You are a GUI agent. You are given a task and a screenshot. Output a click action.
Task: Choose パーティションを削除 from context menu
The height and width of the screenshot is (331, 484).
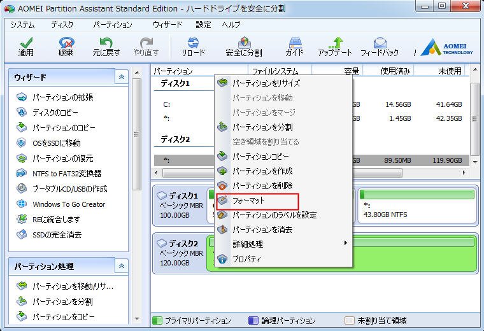(x=283, y=186)
